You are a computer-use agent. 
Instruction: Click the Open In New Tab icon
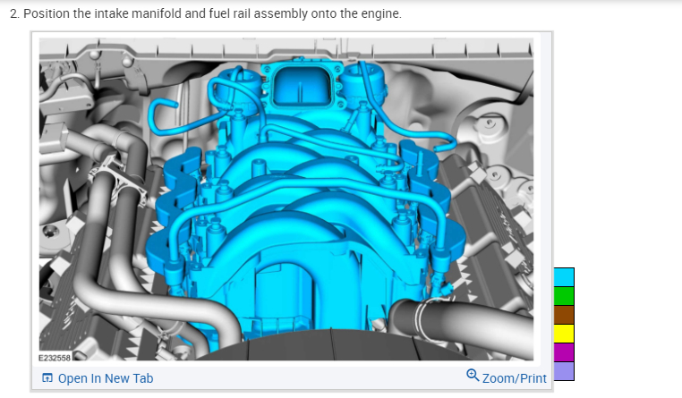[47, 377]
